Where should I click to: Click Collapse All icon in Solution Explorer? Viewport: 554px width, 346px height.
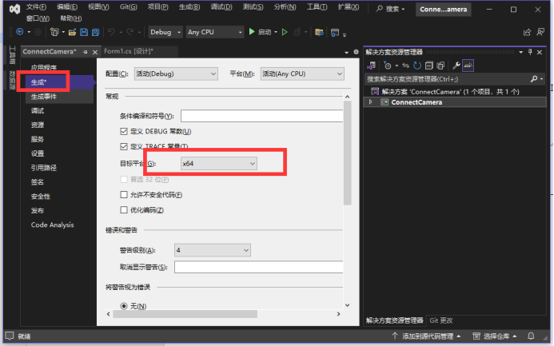429,66
